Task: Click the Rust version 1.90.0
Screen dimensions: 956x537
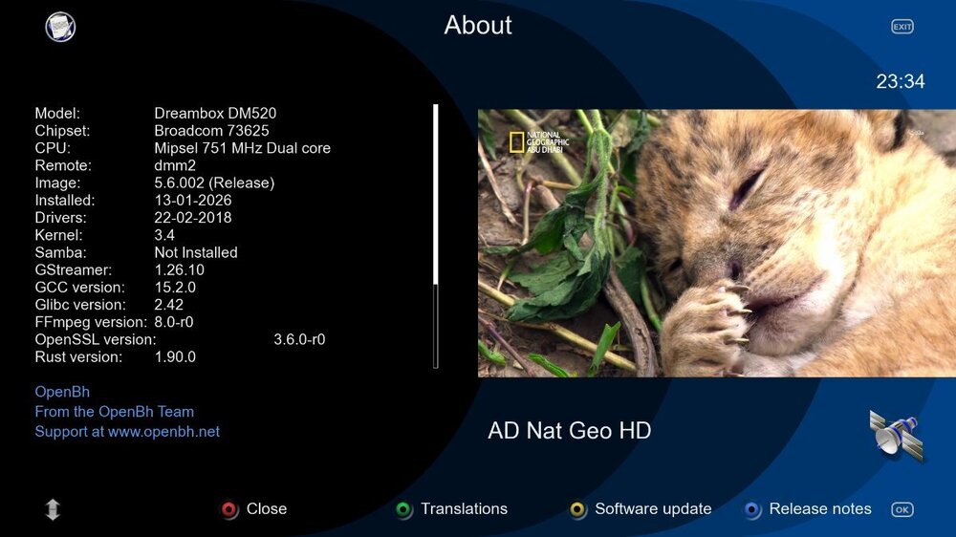Action: point(175,357)
